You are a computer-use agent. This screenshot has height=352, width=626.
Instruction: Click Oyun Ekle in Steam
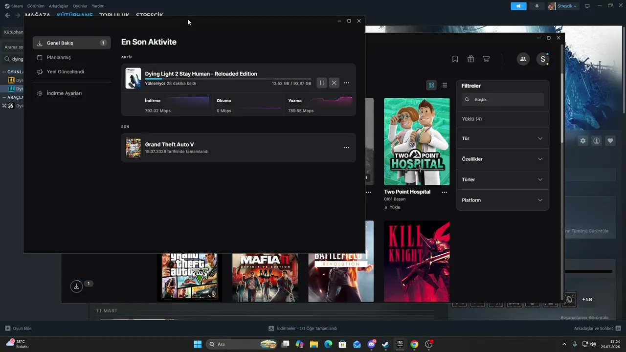click(x=19, y=329)
